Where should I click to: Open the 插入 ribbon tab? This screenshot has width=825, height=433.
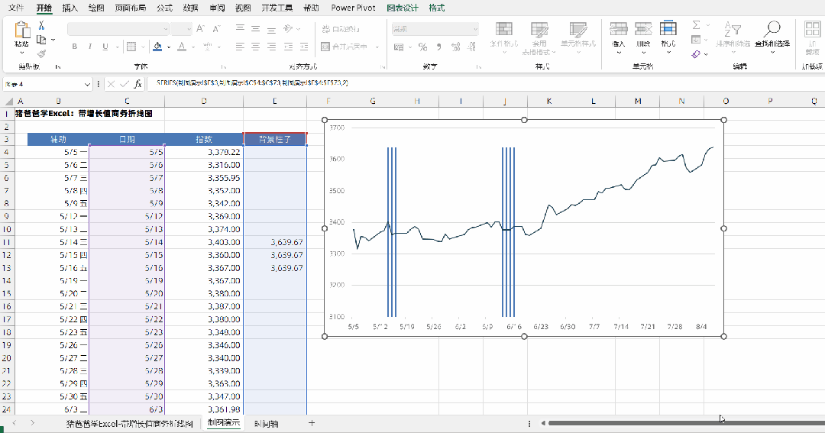(x=70, y=8)
